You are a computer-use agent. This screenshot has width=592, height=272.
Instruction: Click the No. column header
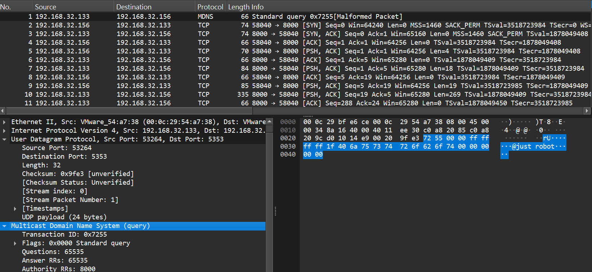[6, 7]
